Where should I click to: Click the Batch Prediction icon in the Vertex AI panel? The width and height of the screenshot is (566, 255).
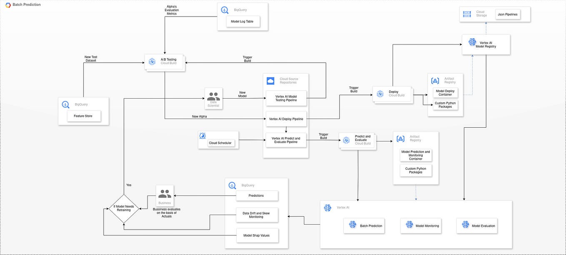click(351, 225)
